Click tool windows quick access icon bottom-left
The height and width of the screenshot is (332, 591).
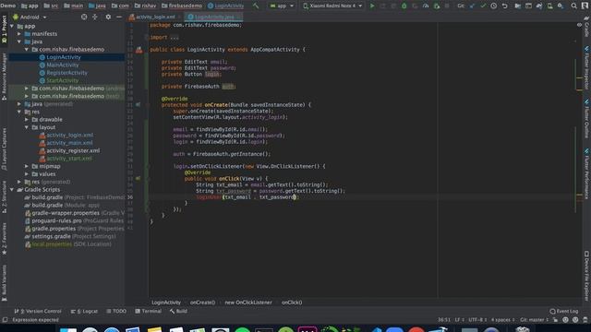[5, 320]
